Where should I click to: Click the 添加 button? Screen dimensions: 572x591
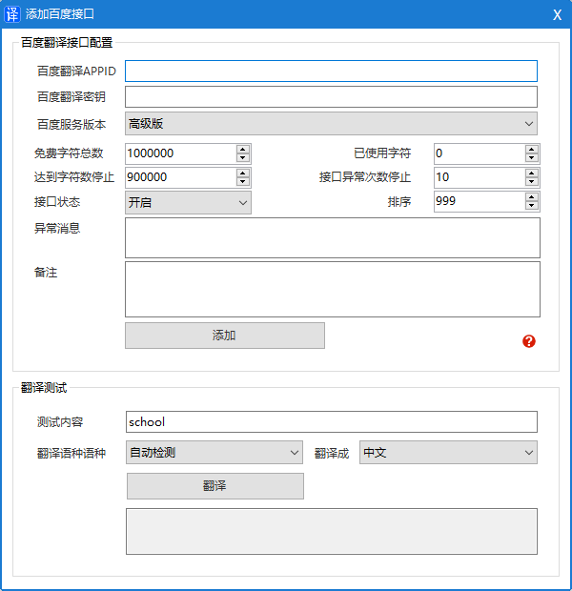[x=225, y=336]
